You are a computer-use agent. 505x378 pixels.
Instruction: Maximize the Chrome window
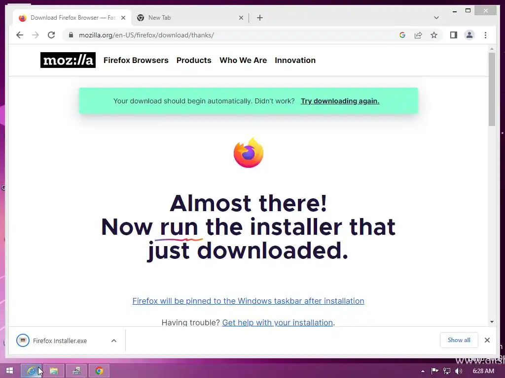pos(468,11)
